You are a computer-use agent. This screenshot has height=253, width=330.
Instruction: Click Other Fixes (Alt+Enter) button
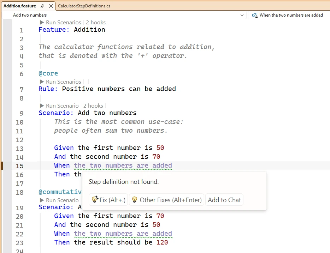pyautogui.click(x=166, y=200)
